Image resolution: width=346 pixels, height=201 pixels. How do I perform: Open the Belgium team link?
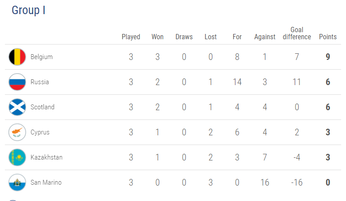pyautogui.click(x=42, y=57)
